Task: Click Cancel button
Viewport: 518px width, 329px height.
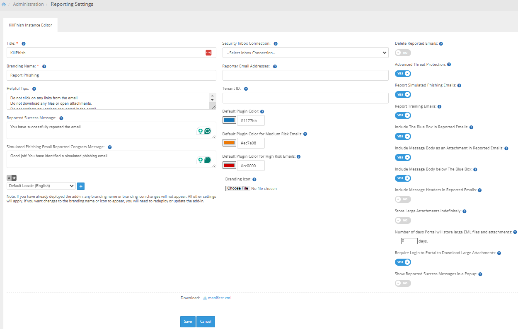Action: (x=206, y=322)
